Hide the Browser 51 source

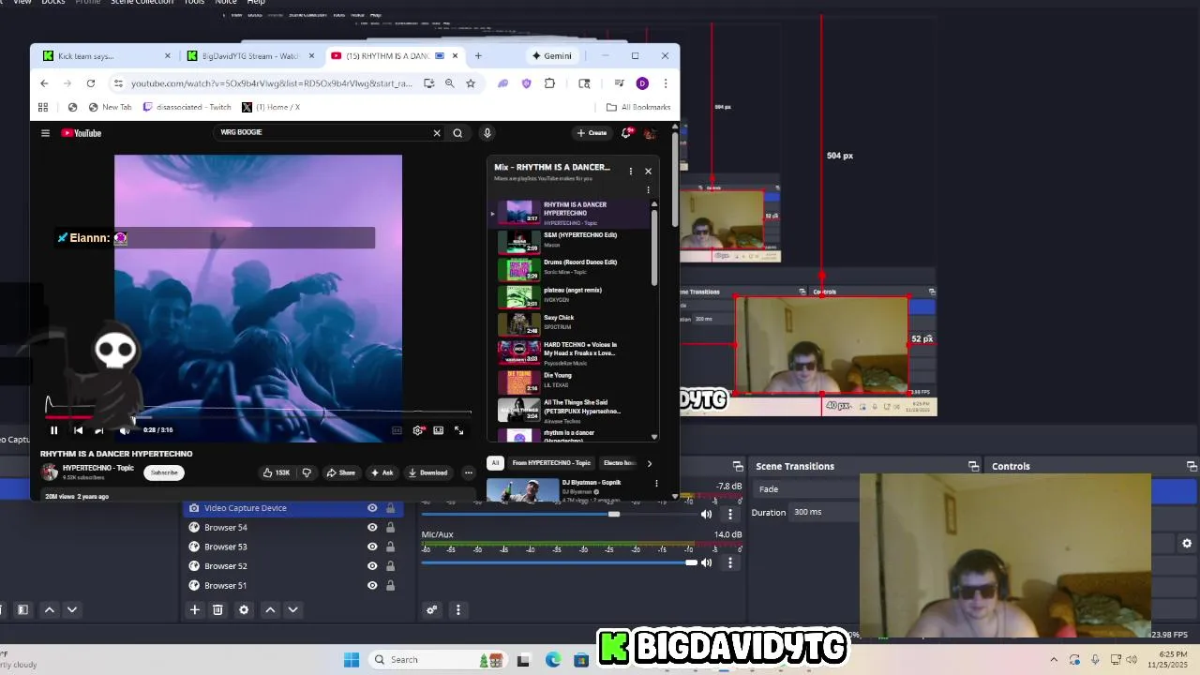pyautogui.click(x=372, y=586)
